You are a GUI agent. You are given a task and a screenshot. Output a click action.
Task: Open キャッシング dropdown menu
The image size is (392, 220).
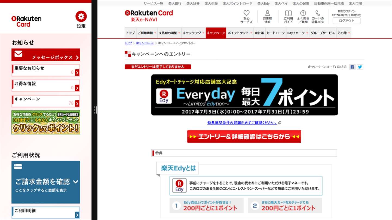(194, 33)
